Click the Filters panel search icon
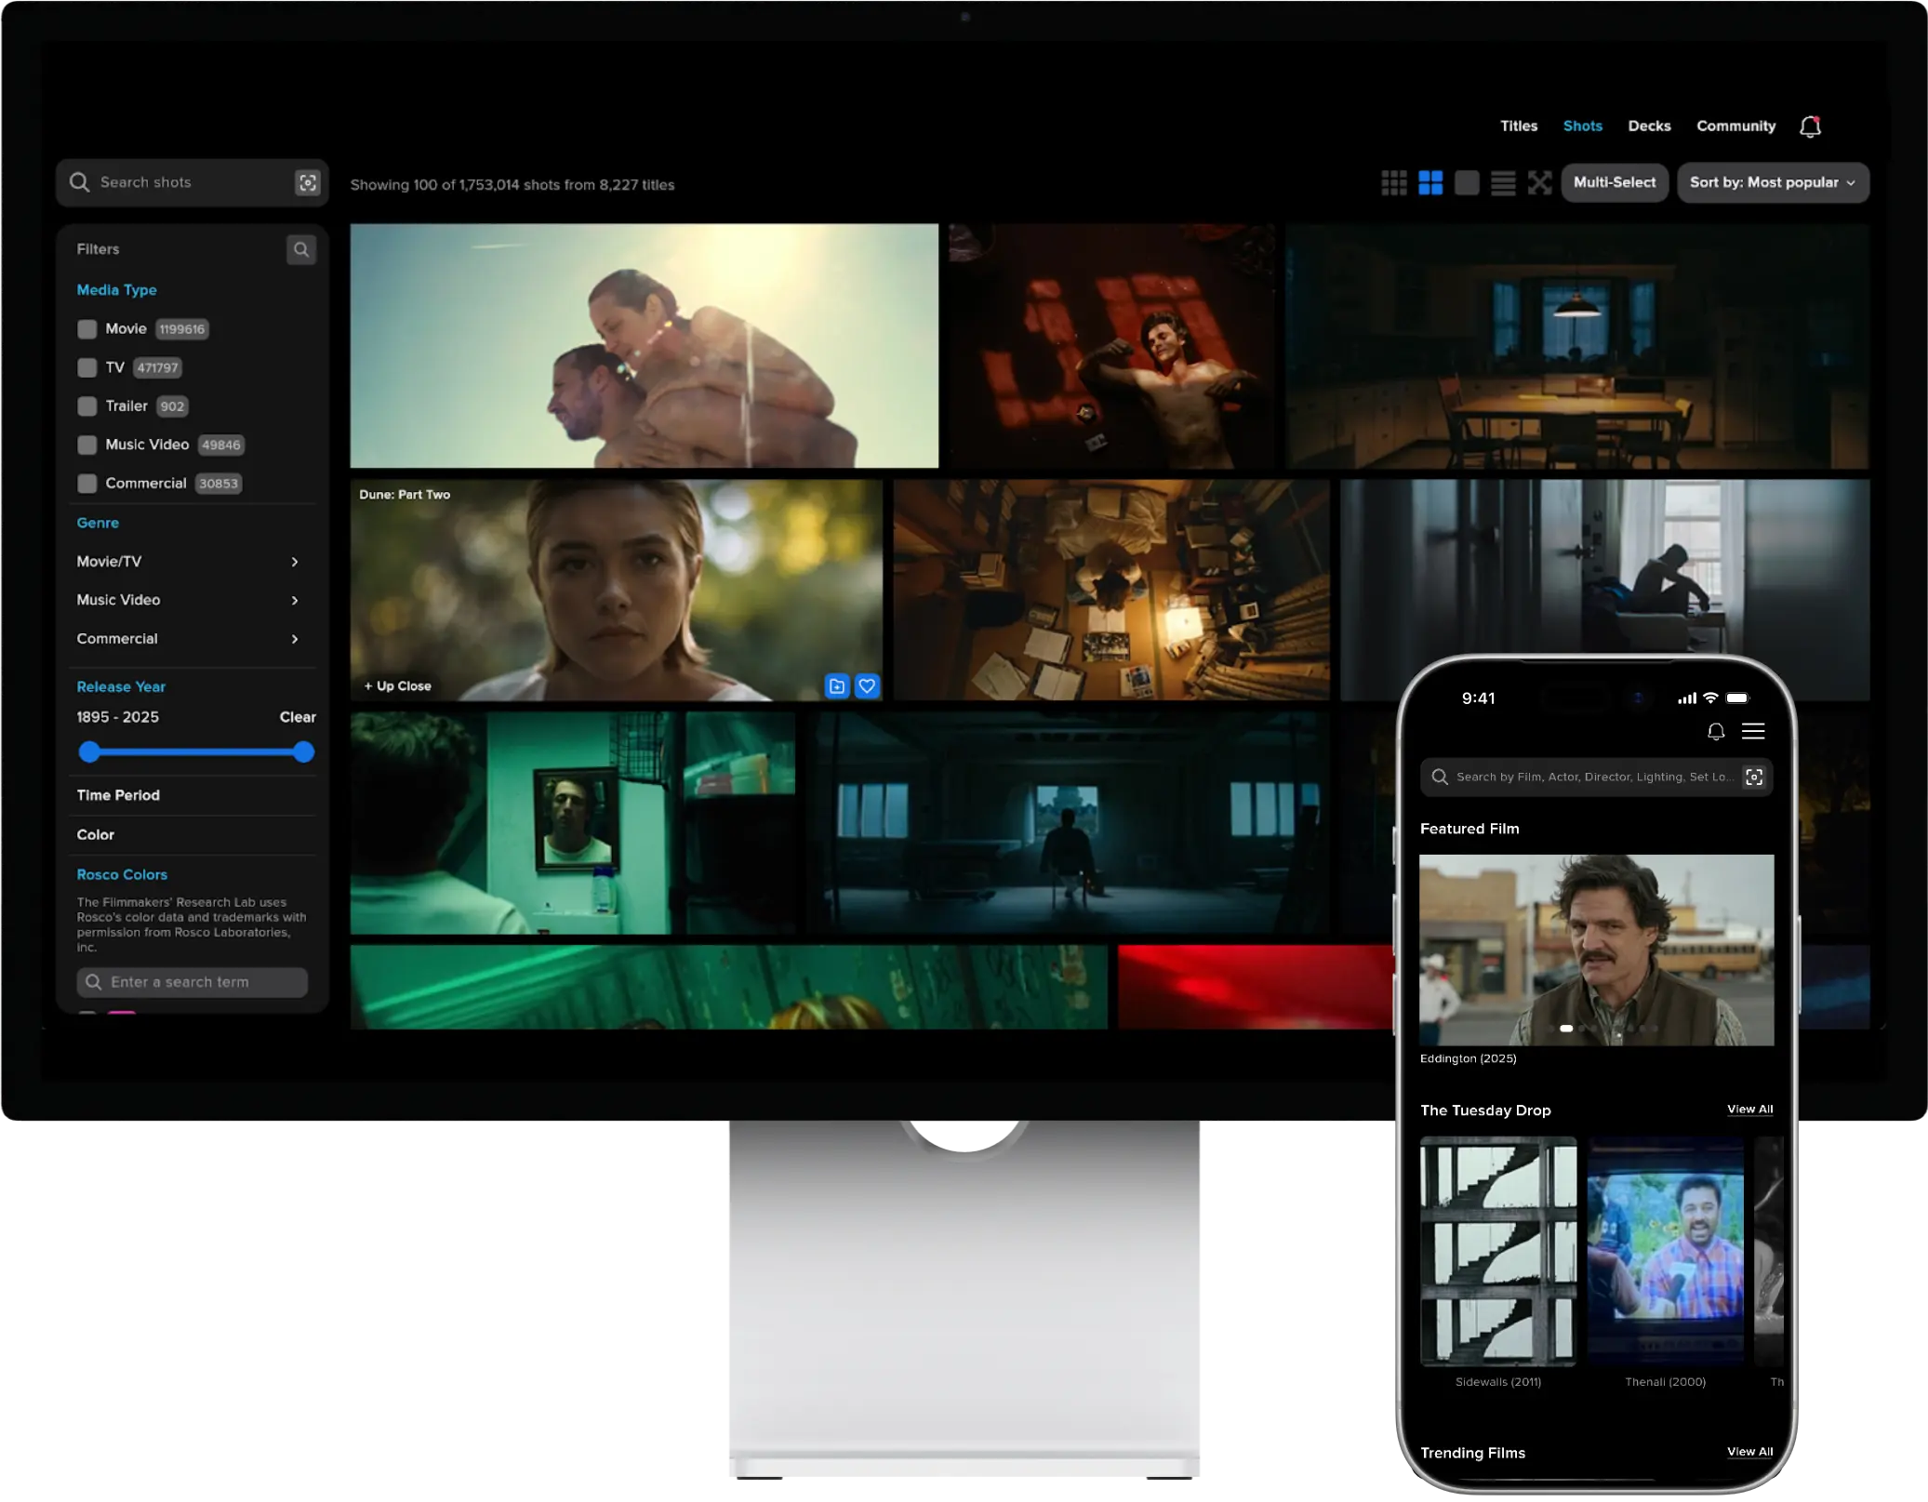The image size is (1928, 1502). (x=301, y=249)
